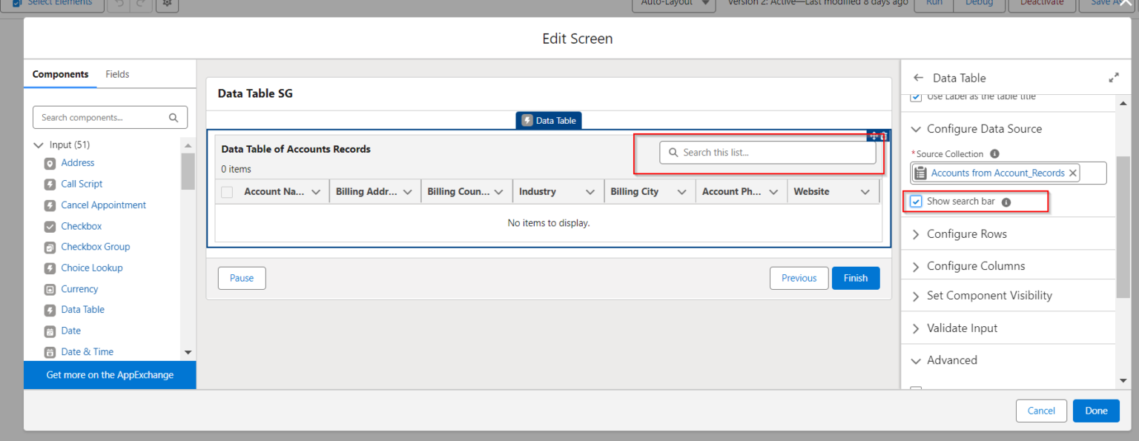The image size is (1139, 441).
Task: Click the info icon next to Source Collection
Action: point(994,154)
